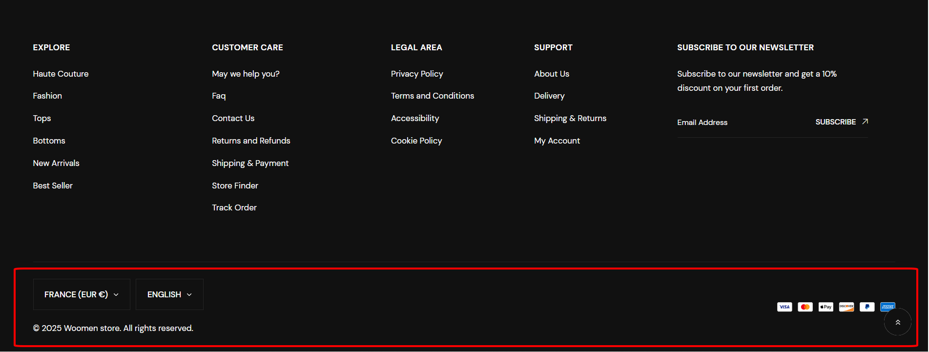929x352 pixels.
Task: Click the Apple Pay icon
Action: [x=826, y=307]
